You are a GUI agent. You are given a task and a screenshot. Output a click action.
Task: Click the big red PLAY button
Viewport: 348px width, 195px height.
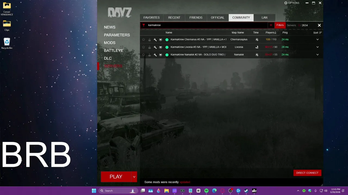tap(116, 177)
